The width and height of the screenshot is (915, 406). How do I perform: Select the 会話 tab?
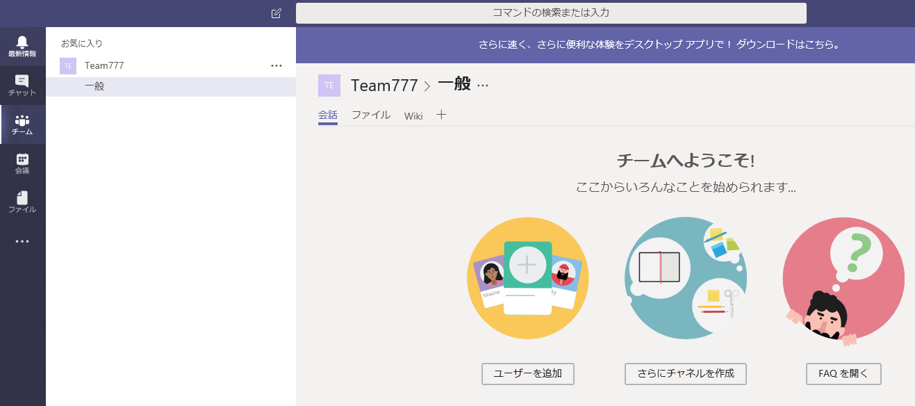click(328, 115)
